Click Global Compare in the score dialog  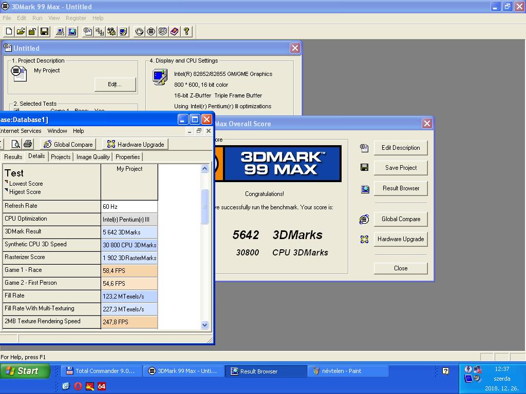(x=401, y=219)
